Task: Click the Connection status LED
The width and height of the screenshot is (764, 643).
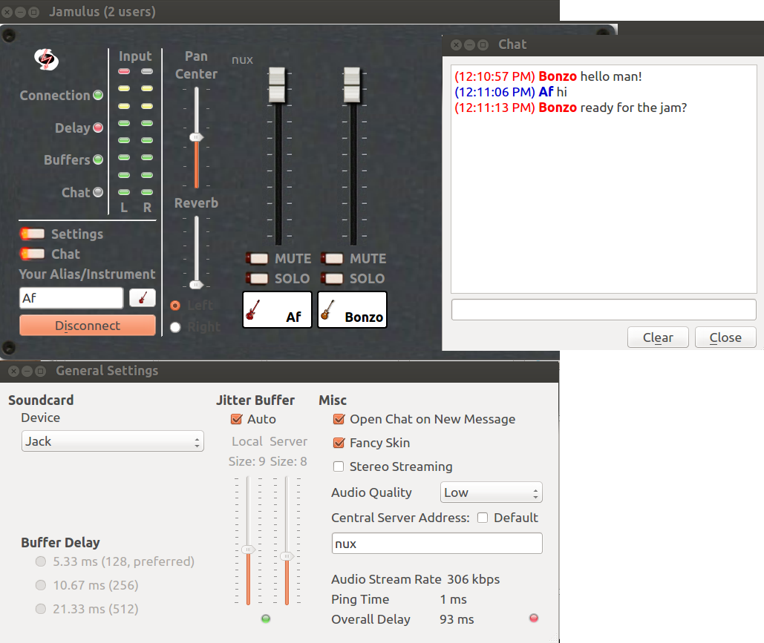Action: tap(98, 95)
